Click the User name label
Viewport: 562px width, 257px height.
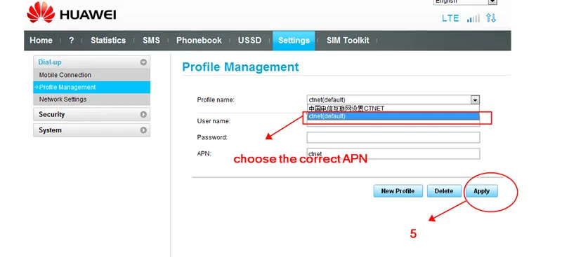pos(214,121)
